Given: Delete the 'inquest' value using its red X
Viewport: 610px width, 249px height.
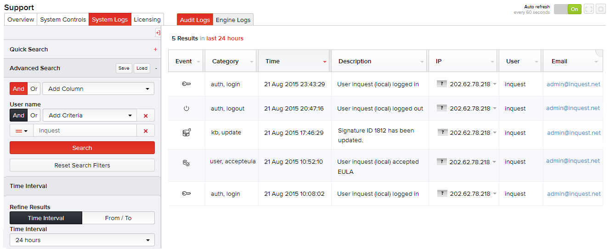Looking at the screenshot, I should pyautogui.click(x=146, y=131).
